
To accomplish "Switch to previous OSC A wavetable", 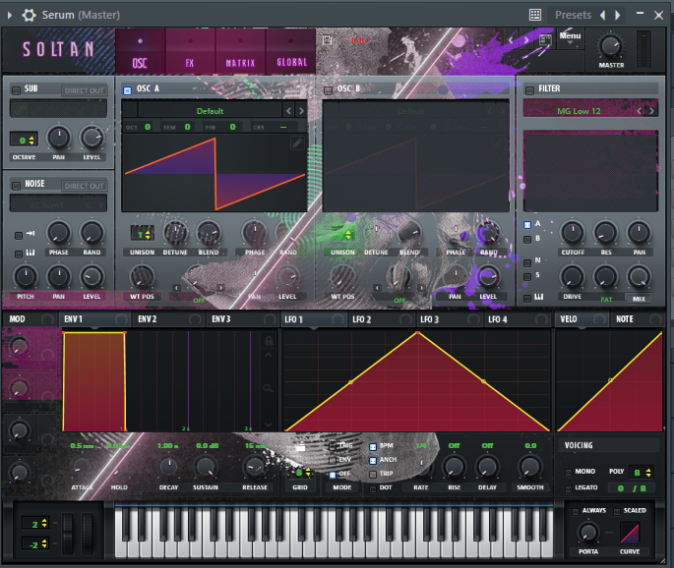I will point(289,111).
